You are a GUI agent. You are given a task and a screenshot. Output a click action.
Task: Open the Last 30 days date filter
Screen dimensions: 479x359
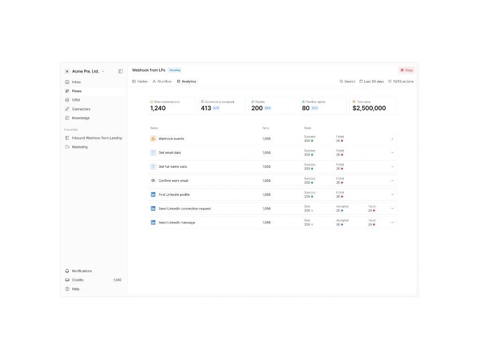[371, 81]
